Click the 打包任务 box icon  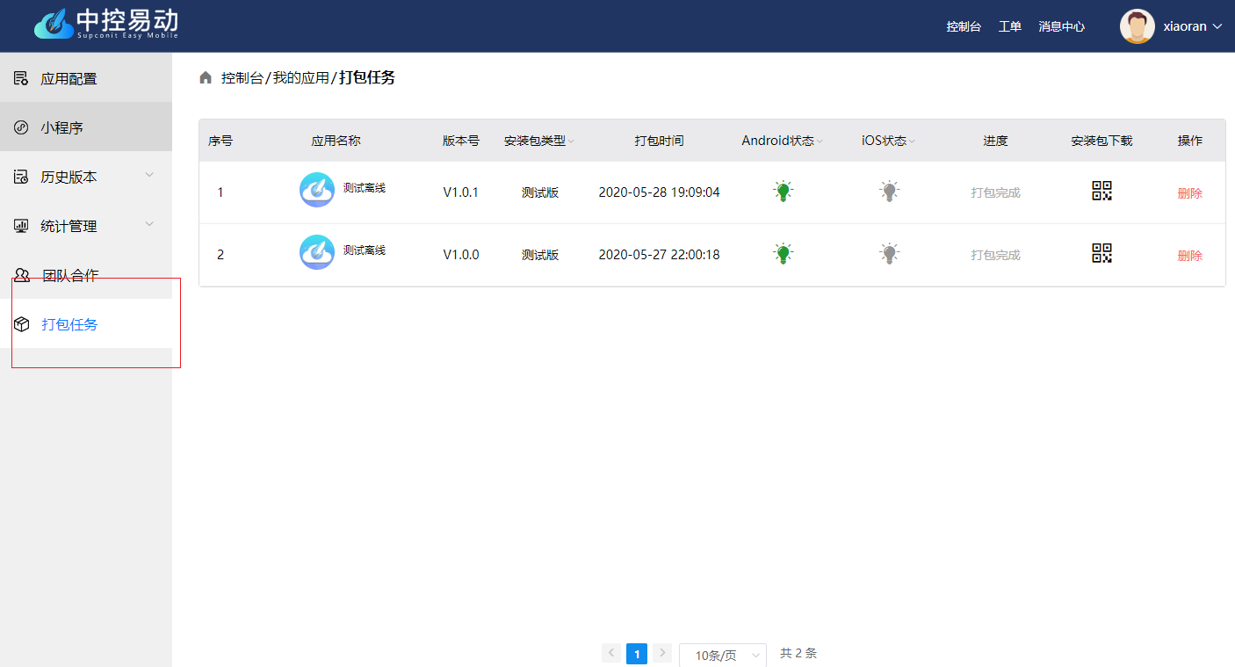pos(22,324)
